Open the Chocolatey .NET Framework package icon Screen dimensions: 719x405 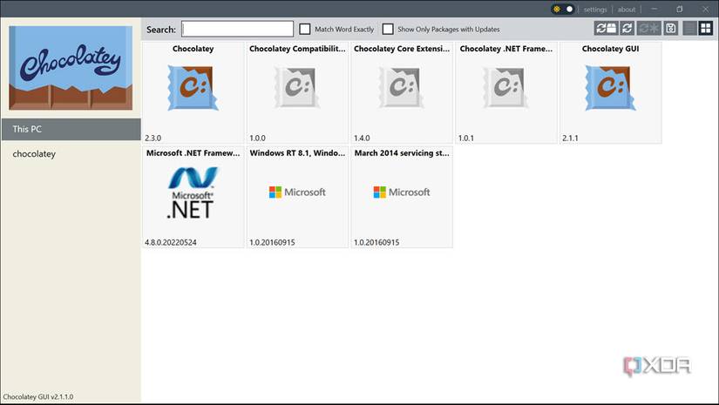(505, 87)
